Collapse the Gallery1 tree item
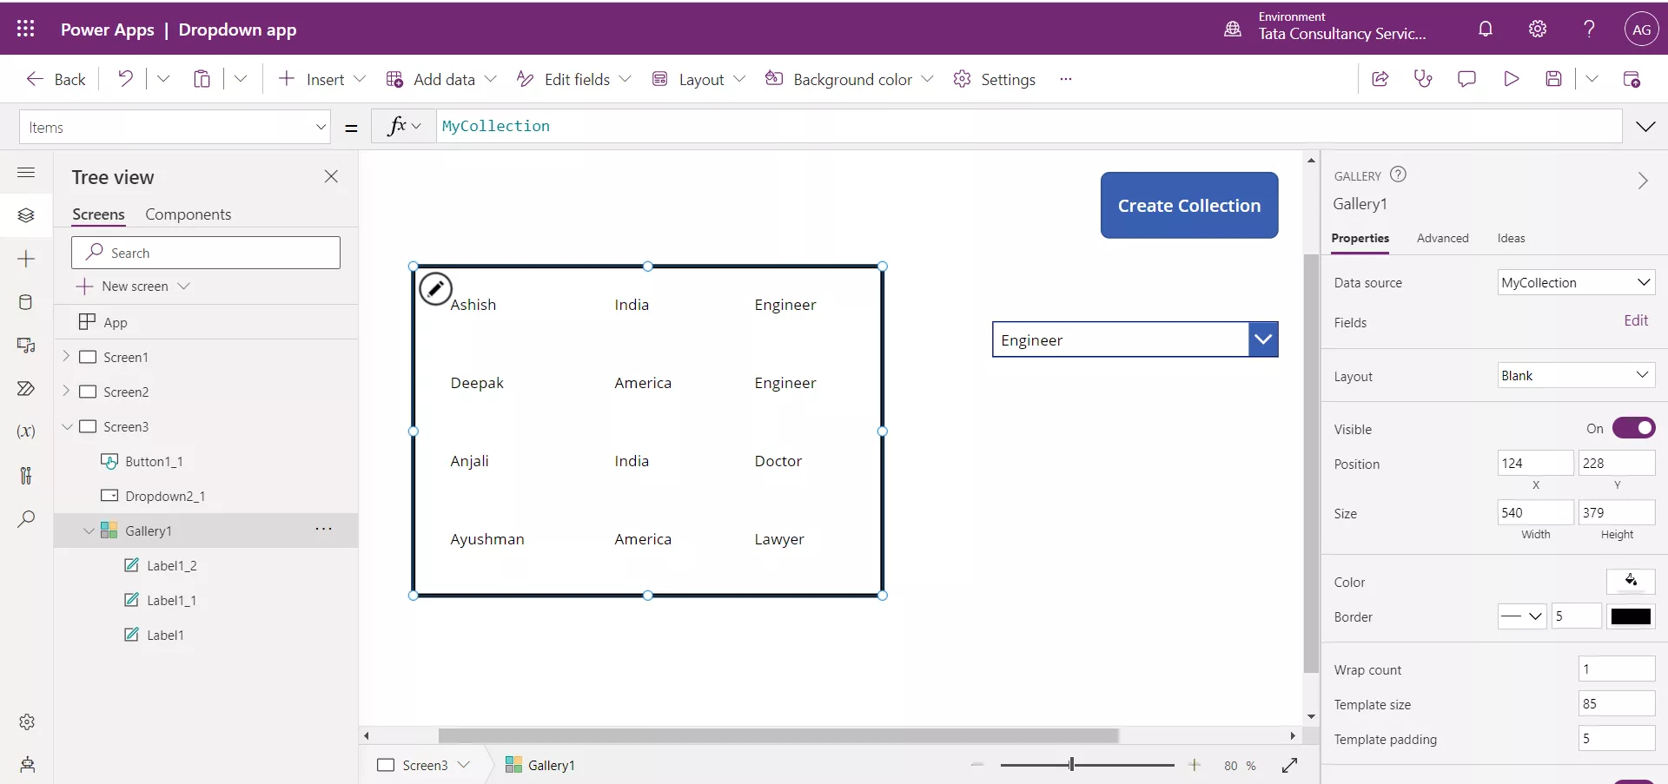 [87, 530]
